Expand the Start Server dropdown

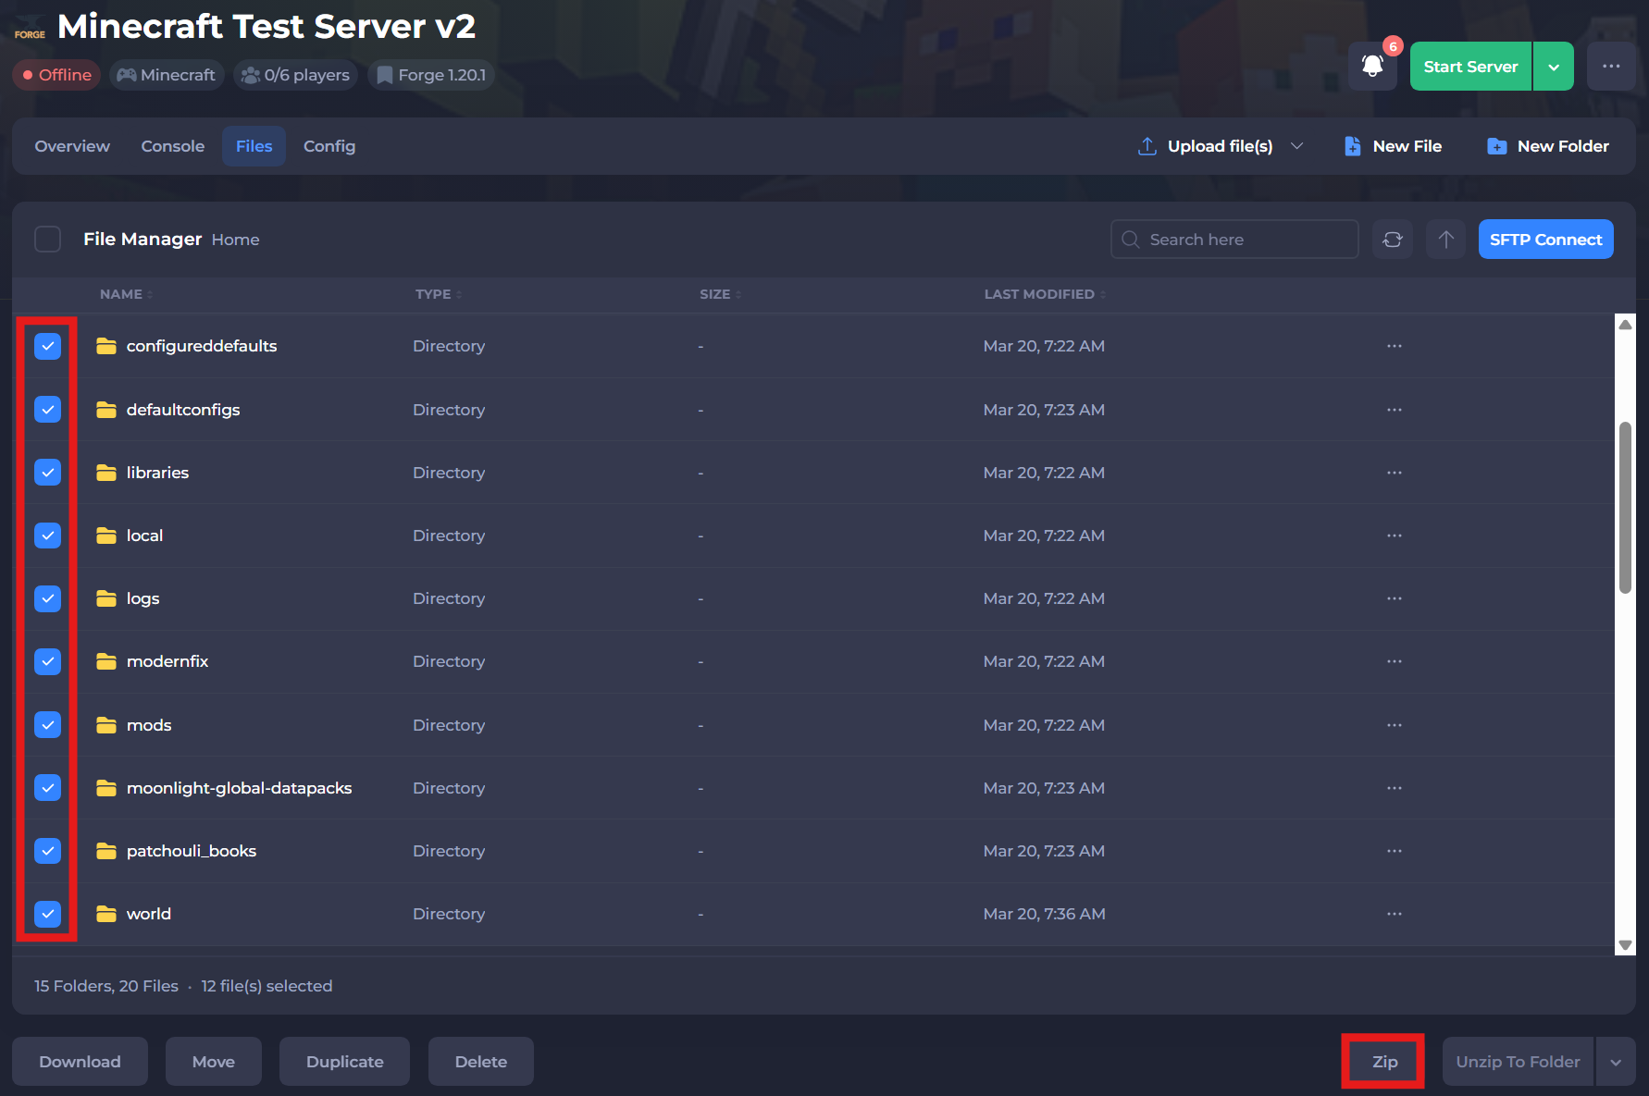click(x=1554, y=66)
